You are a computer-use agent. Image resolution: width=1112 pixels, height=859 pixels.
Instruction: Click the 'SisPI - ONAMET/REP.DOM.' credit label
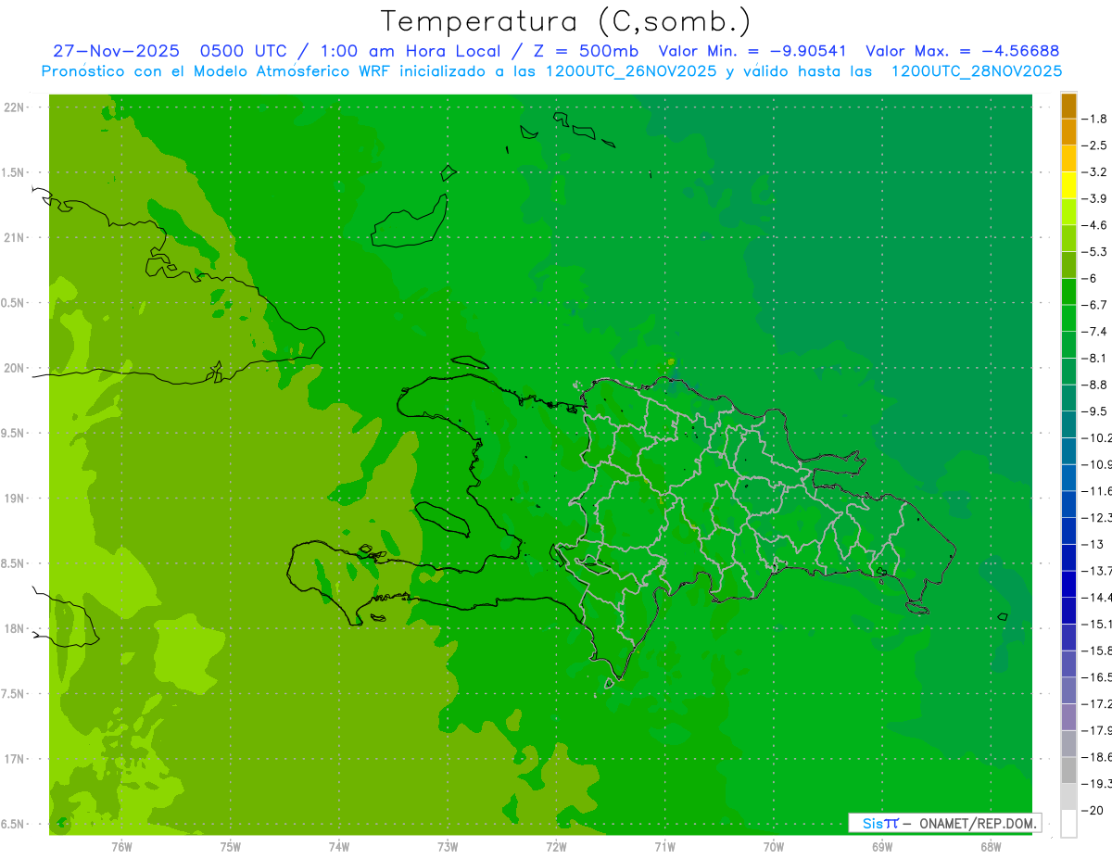click(944, 823)
